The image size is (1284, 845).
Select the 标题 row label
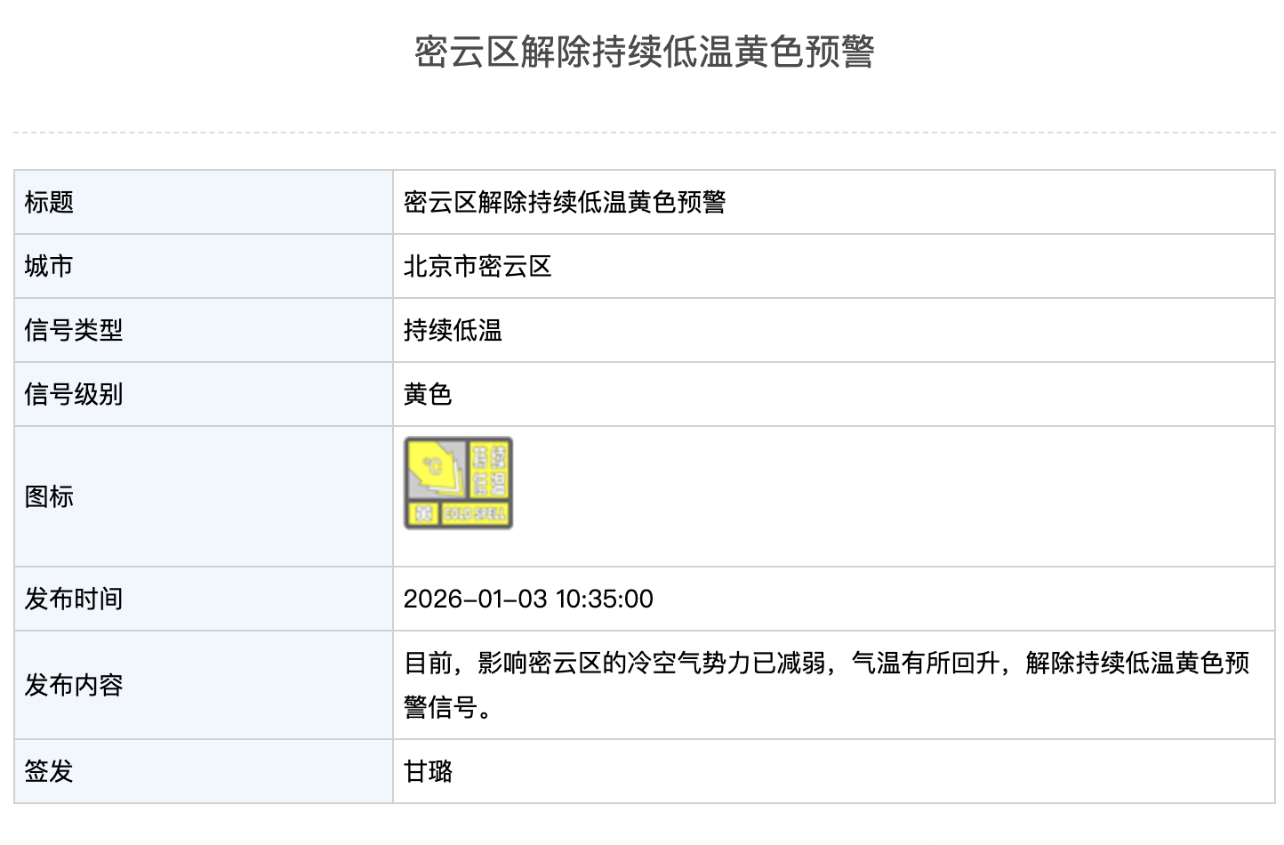point(49,203)
